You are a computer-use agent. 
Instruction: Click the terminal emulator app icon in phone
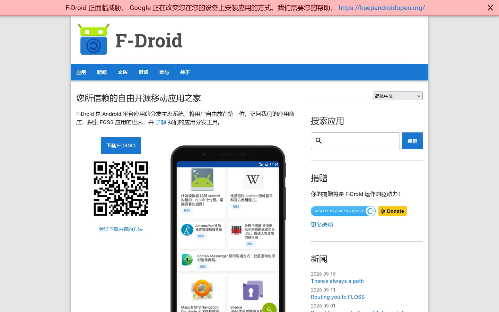pyautogui.click(x=202, y=179)
